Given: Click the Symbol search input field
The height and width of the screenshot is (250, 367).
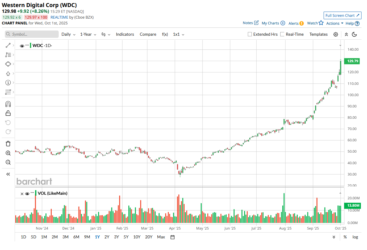Looking at the screenshot, I should pyautogui.click(x=32, y=34).
